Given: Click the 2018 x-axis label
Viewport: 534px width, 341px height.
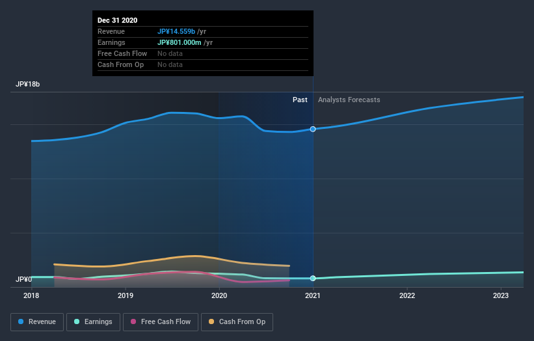Looking at the screenshot, I should [x=31, y=295].
